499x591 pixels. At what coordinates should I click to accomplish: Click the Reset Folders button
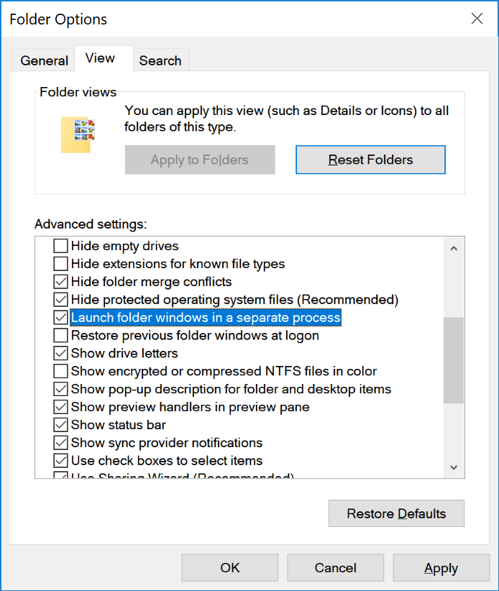click(x=370, y=159)
